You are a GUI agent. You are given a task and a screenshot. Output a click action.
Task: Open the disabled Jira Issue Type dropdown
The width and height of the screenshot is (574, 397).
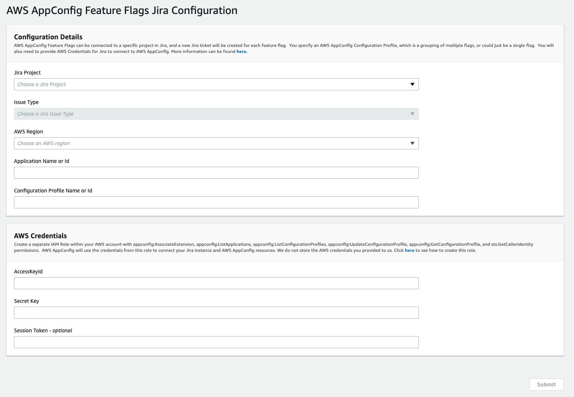pos(216,114)
